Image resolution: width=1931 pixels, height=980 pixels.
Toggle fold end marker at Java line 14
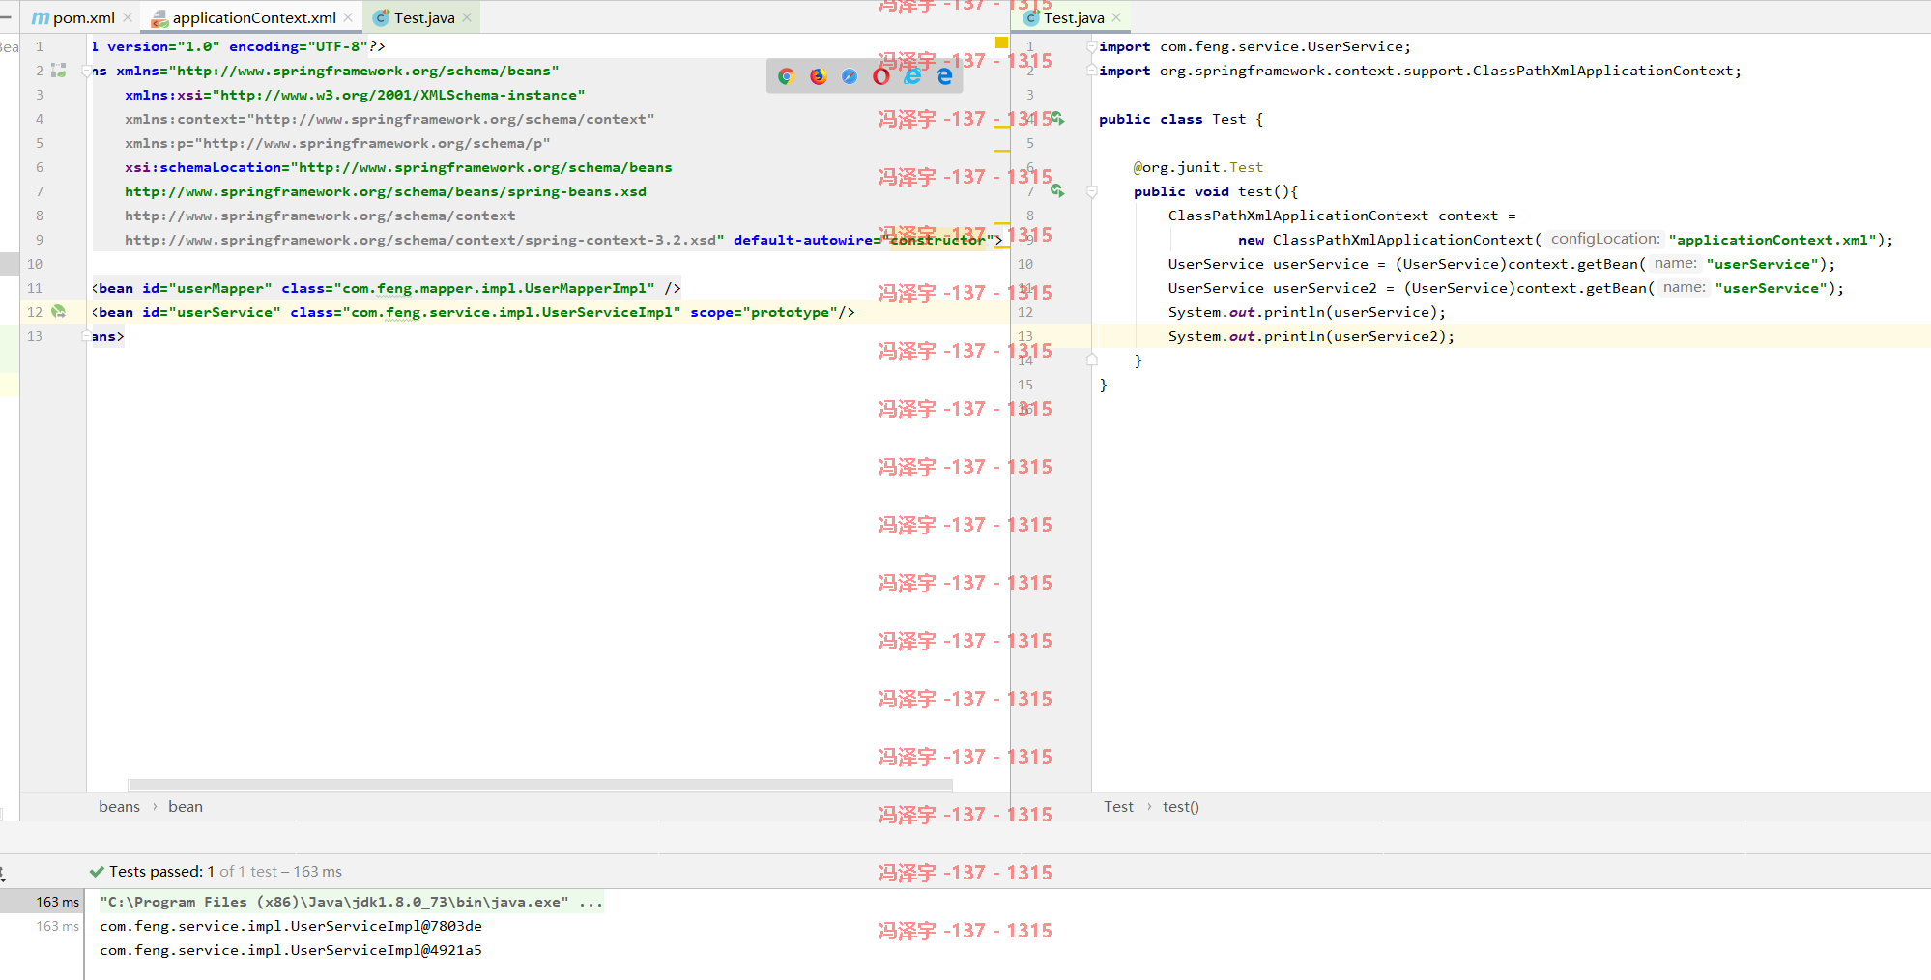pos(1092,360)
